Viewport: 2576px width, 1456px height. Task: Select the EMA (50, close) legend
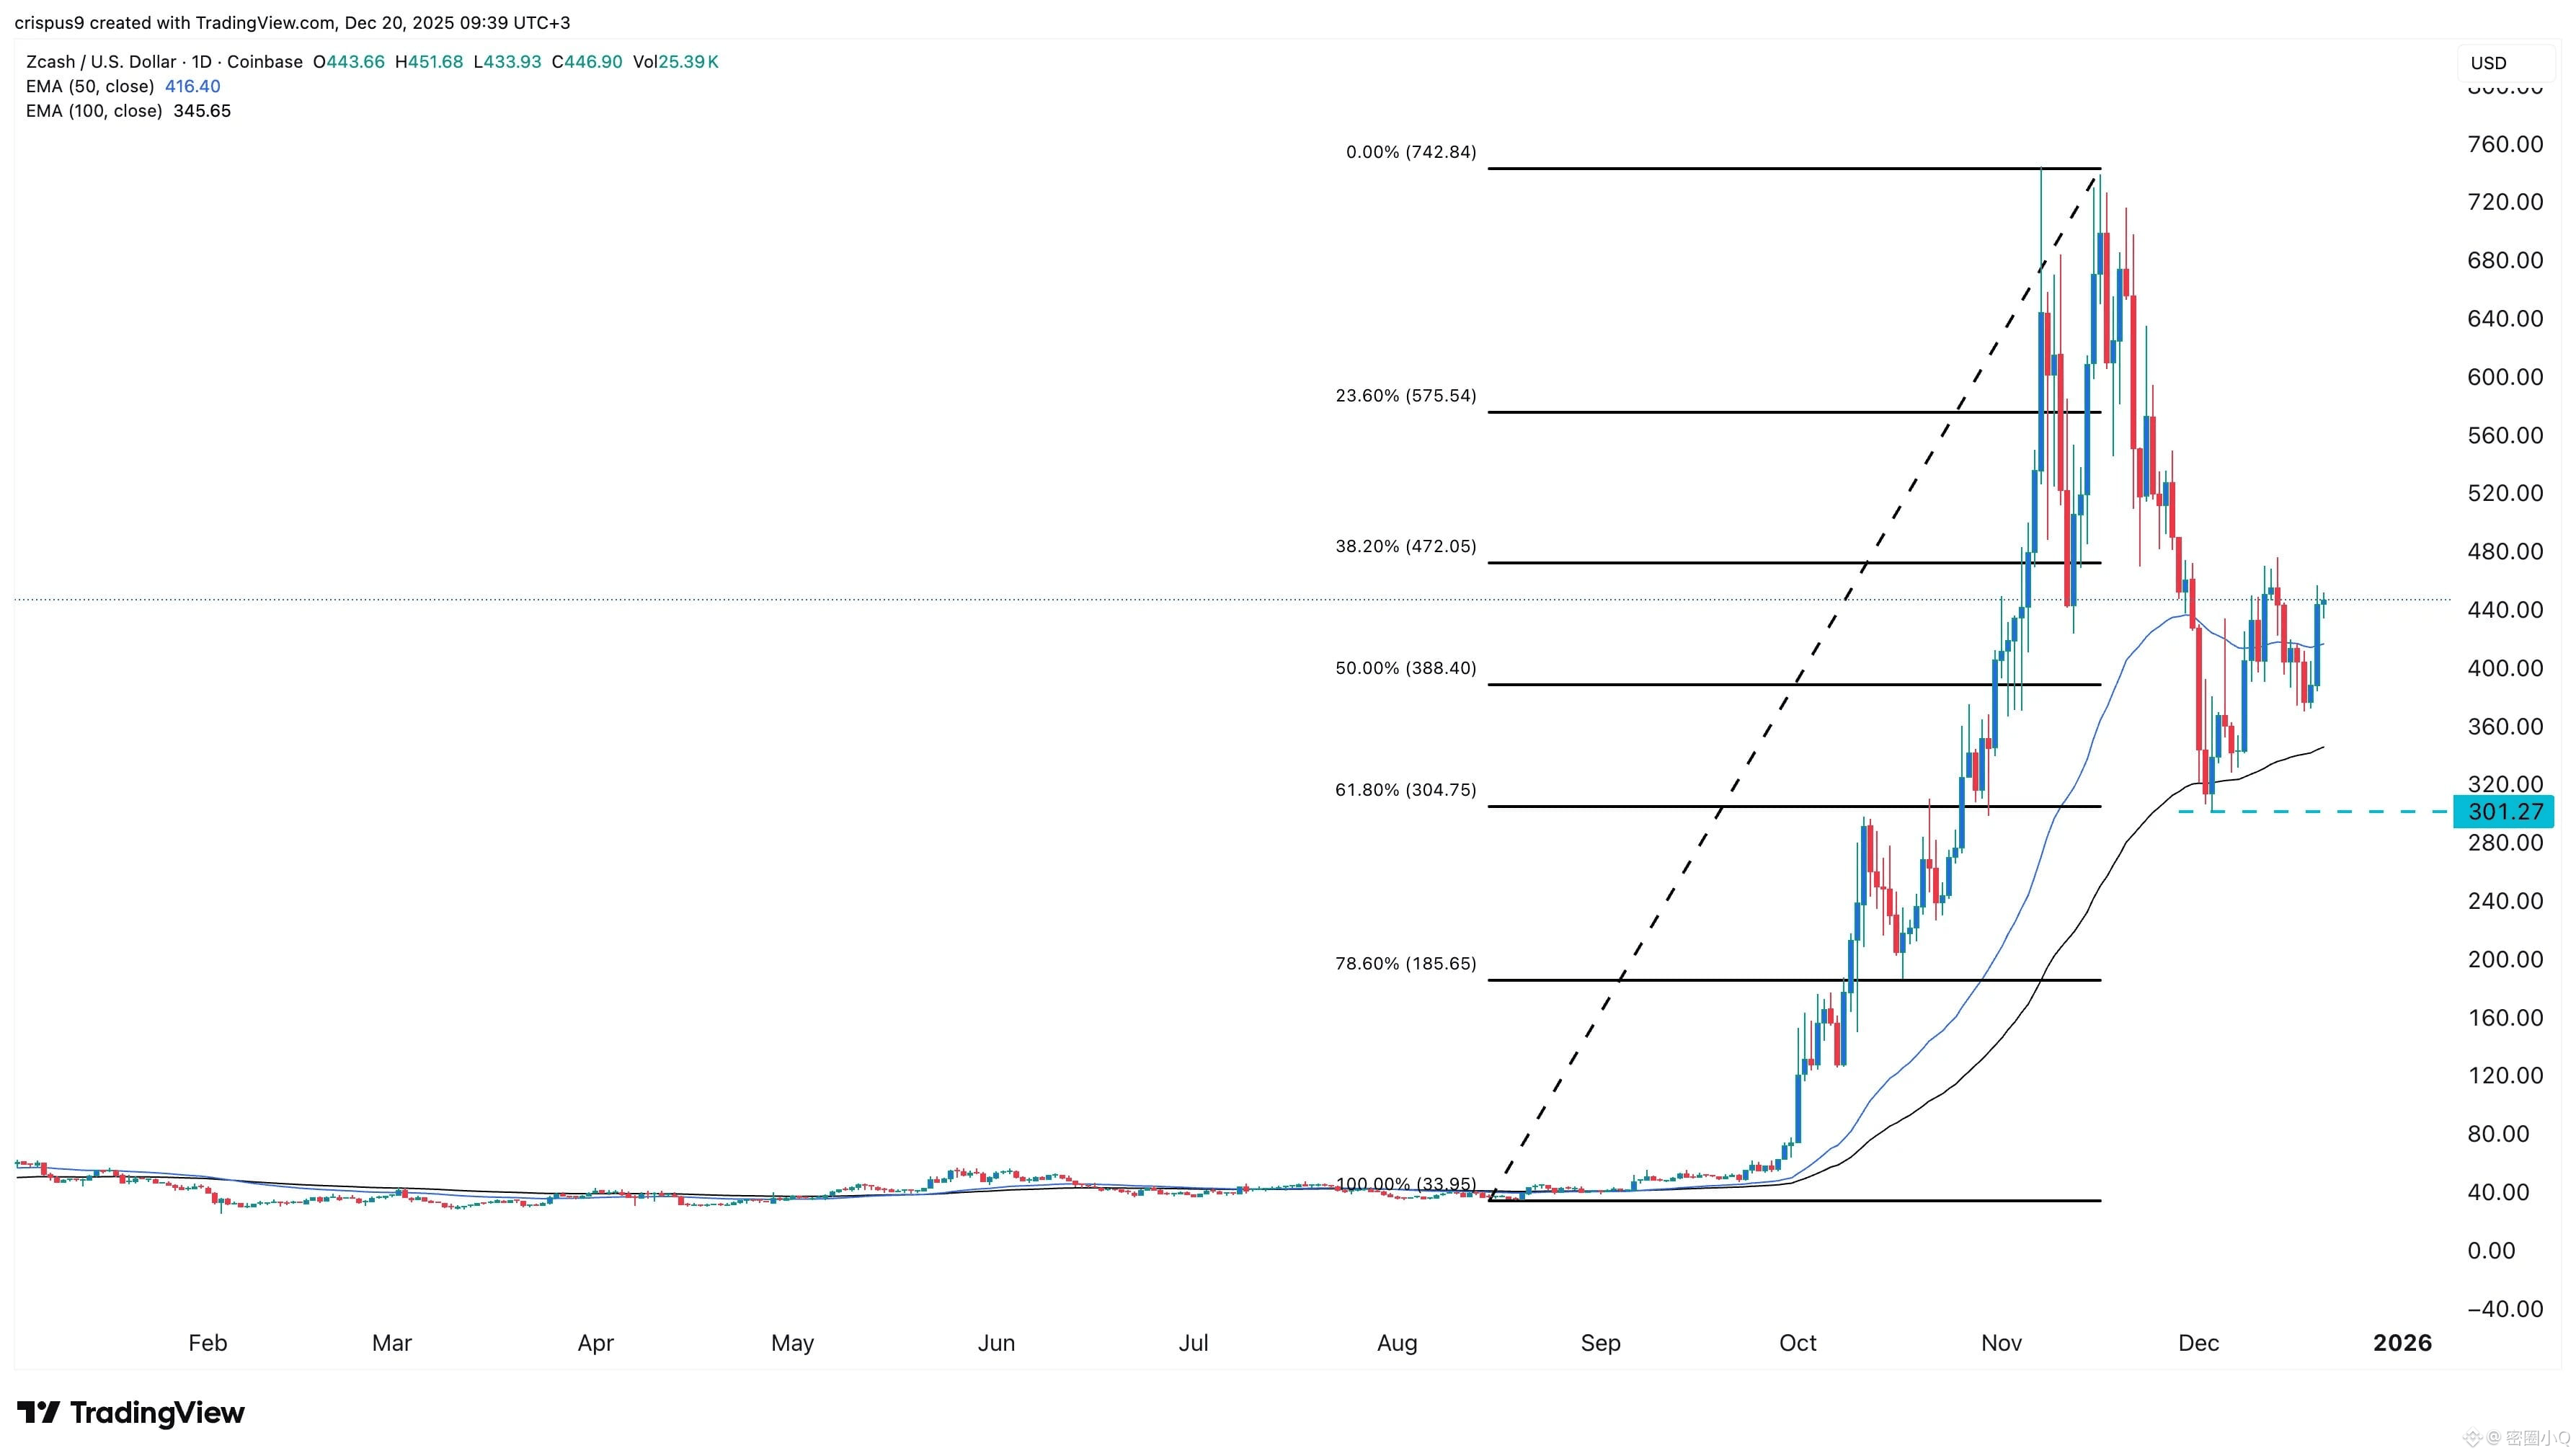(x=90, y=86)
